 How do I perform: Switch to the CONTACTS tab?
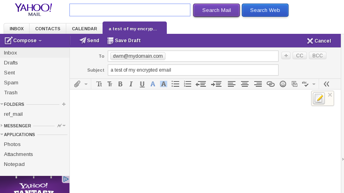pyautogui.click(x=48, y=29)
